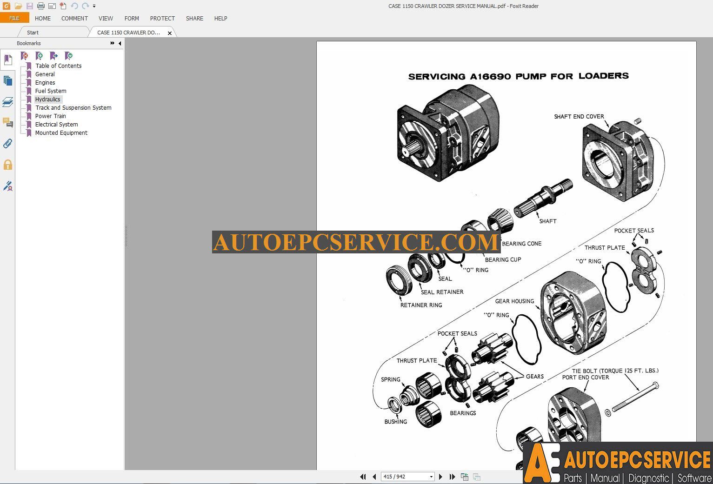Switch to the HOME ribbon tab
This screenshot has height=484, width=713.
[43, 19]
